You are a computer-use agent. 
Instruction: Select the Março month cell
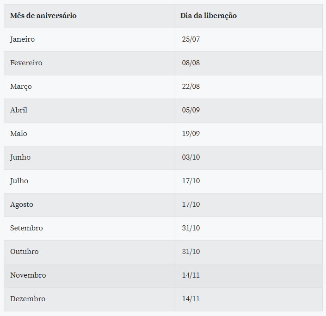tap(21, 87)
